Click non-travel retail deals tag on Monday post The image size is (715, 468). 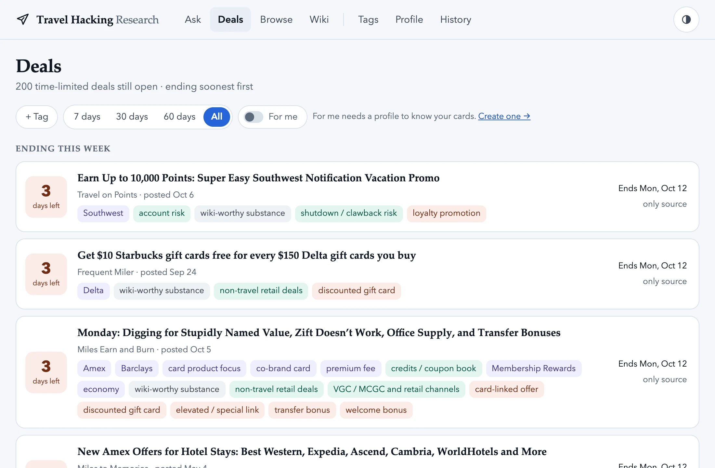277,389
